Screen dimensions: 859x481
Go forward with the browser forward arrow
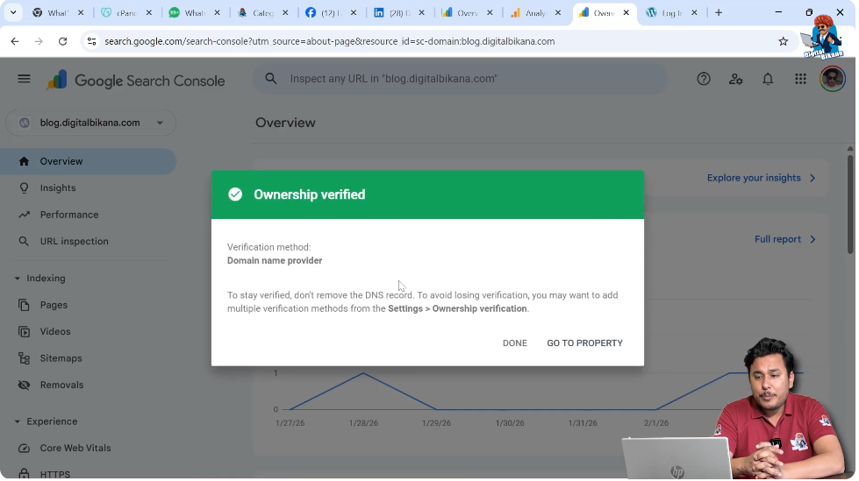(39, 41)
